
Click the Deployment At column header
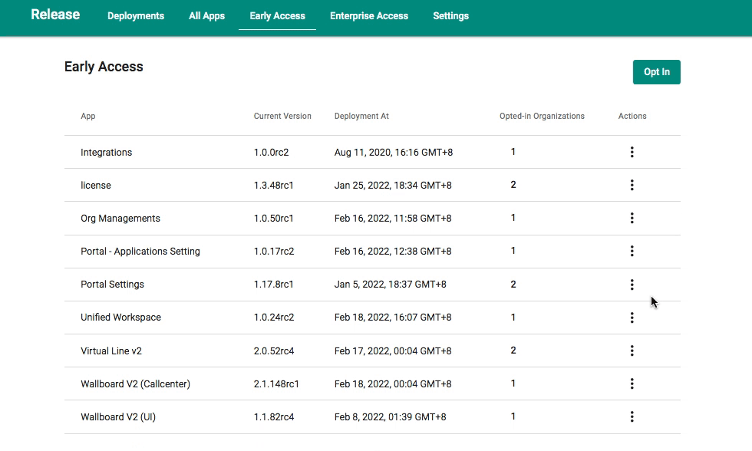point(361,116)
